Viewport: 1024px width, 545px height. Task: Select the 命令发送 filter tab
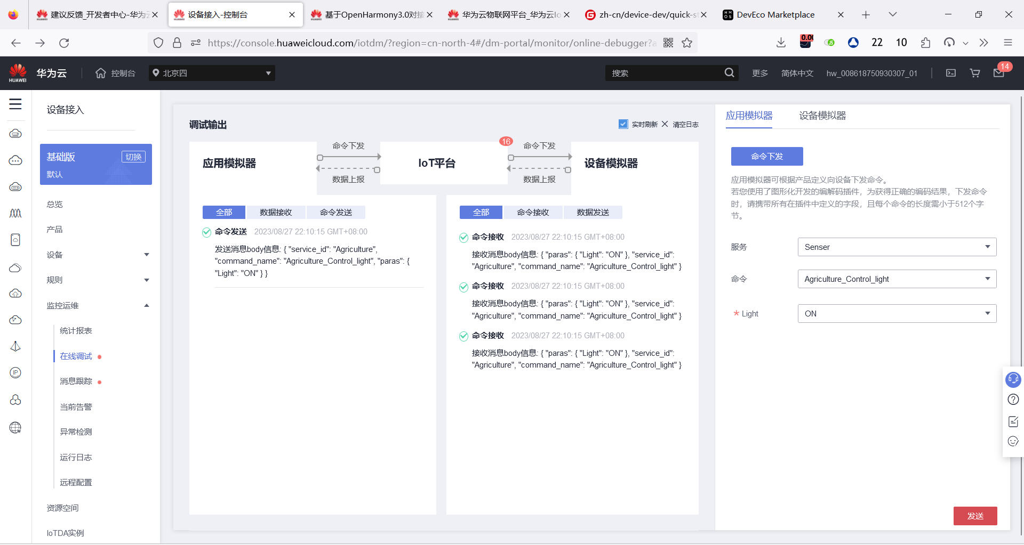coord(336,212)
